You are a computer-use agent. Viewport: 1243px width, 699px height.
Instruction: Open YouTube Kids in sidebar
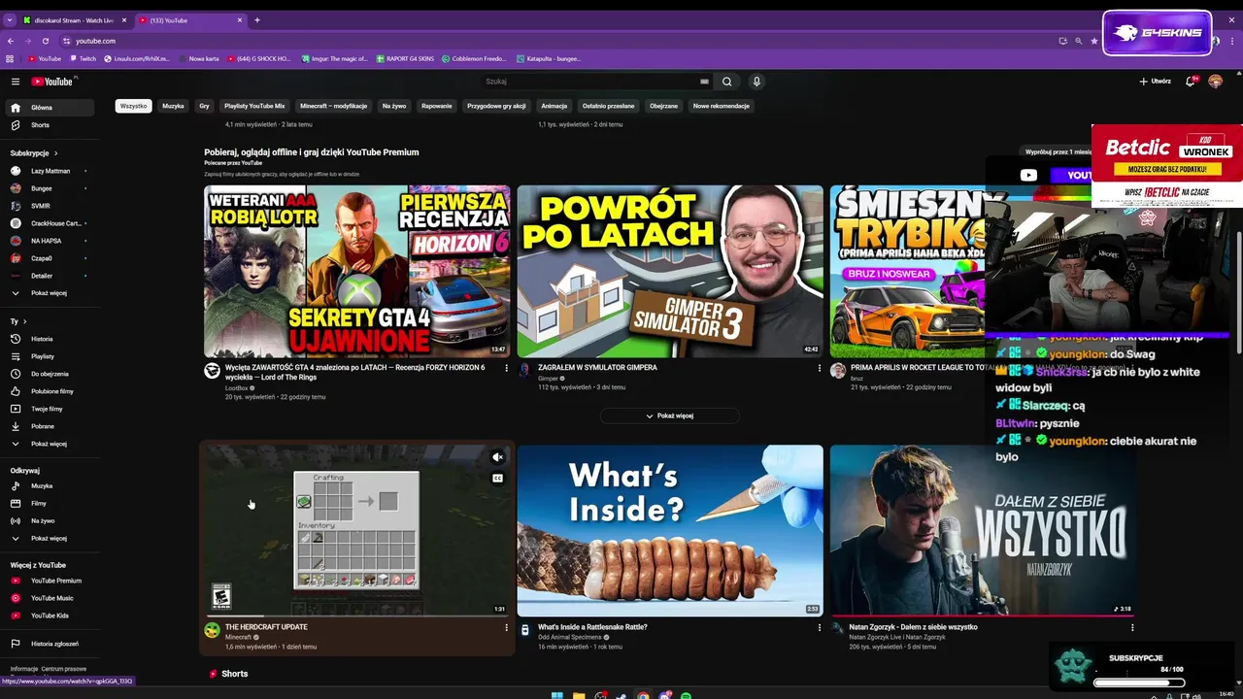click(x=50, y=616)
